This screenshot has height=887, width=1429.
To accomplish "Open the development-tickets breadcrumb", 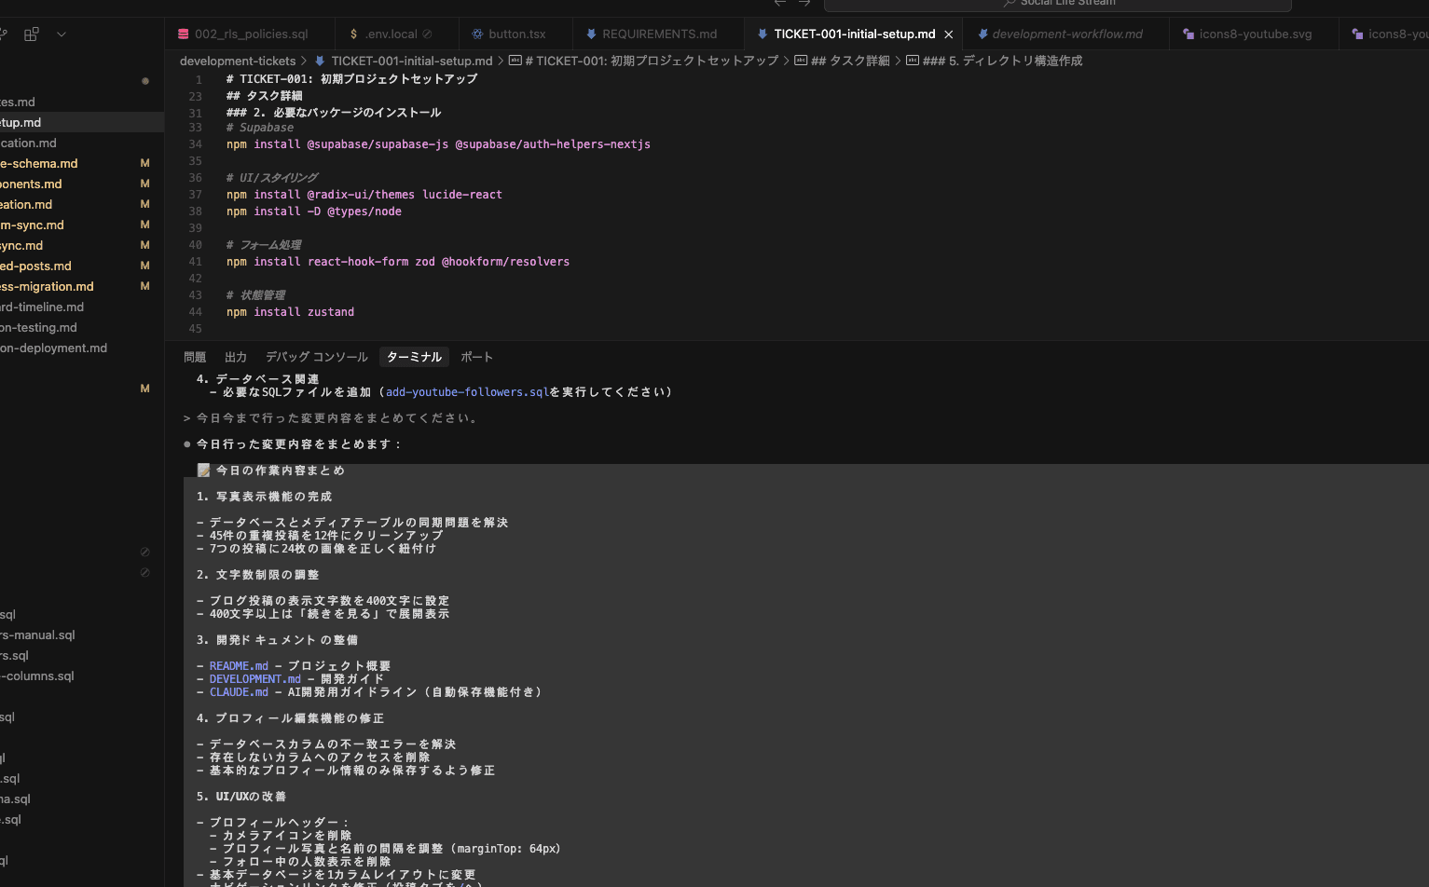I will point(238,61).
